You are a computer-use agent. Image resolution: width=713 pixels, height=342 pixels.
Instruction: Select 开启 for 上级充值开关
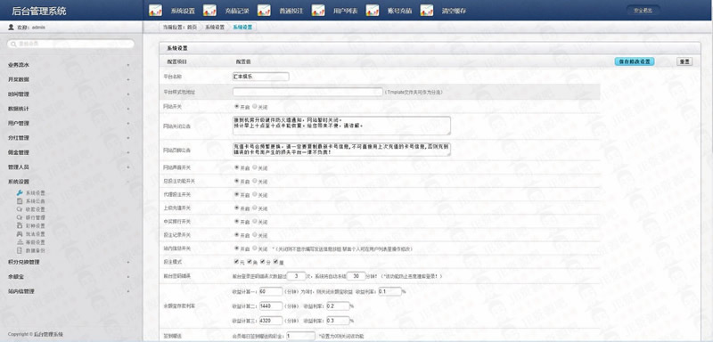[x=236, y=208]
